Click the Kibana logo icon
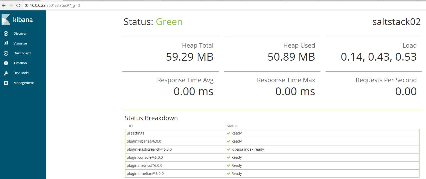426x179 pixels. click(x=6, y=20)
